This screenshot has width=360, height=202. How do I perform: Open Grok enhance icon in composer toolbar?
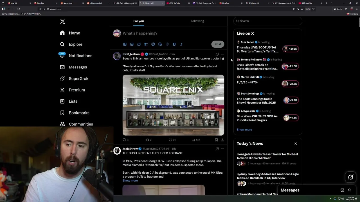tap(139, 44)
